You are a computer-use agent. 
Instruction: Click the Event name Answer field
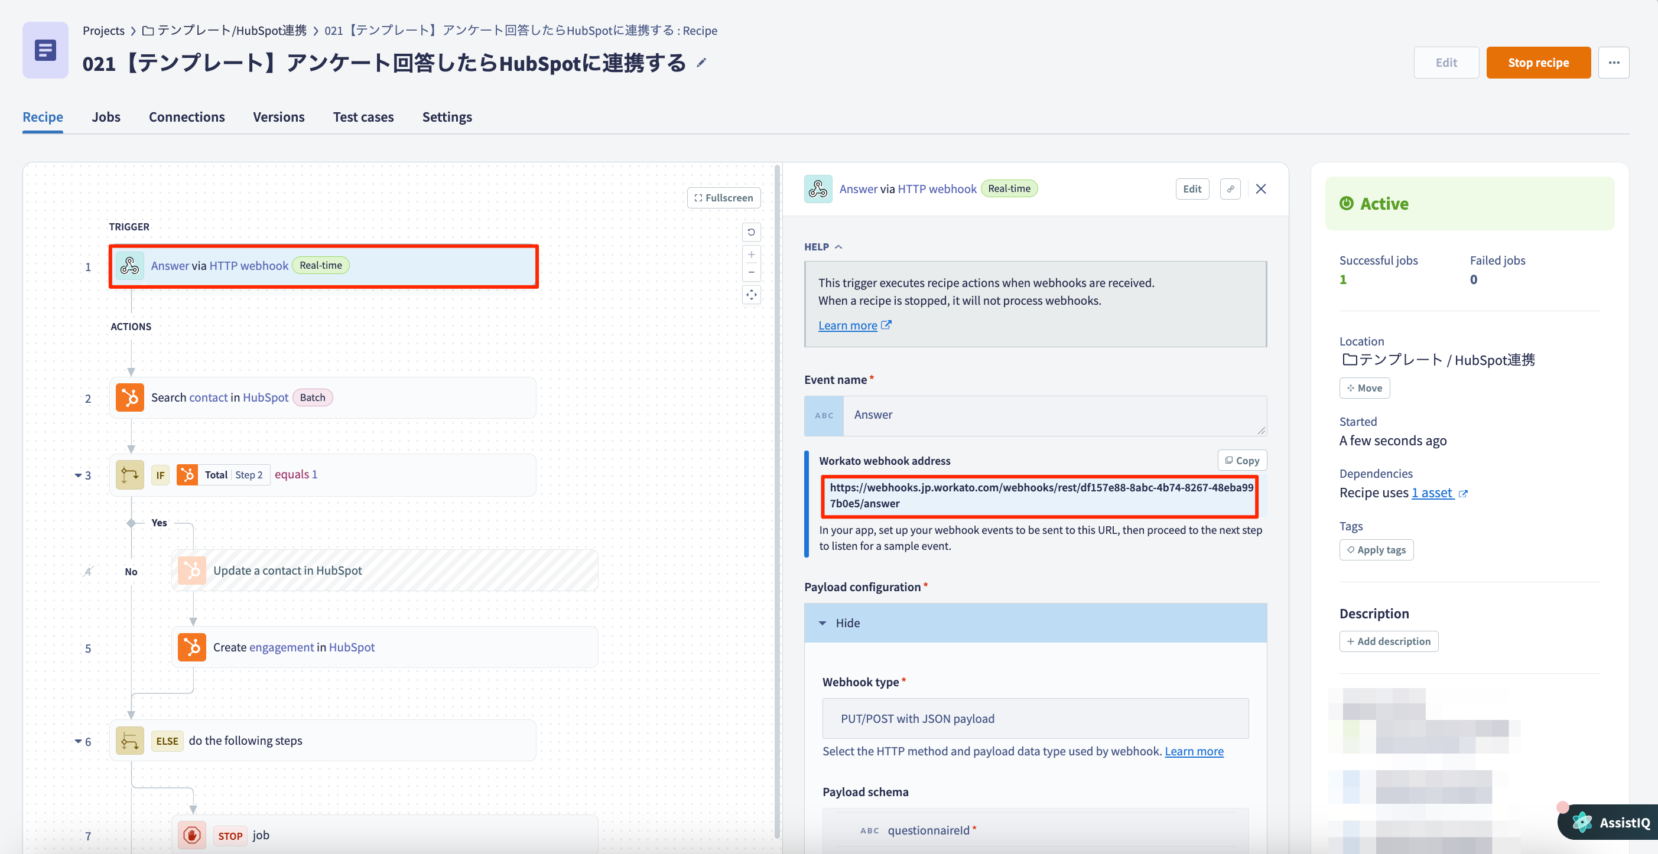tap(1054, 415)
